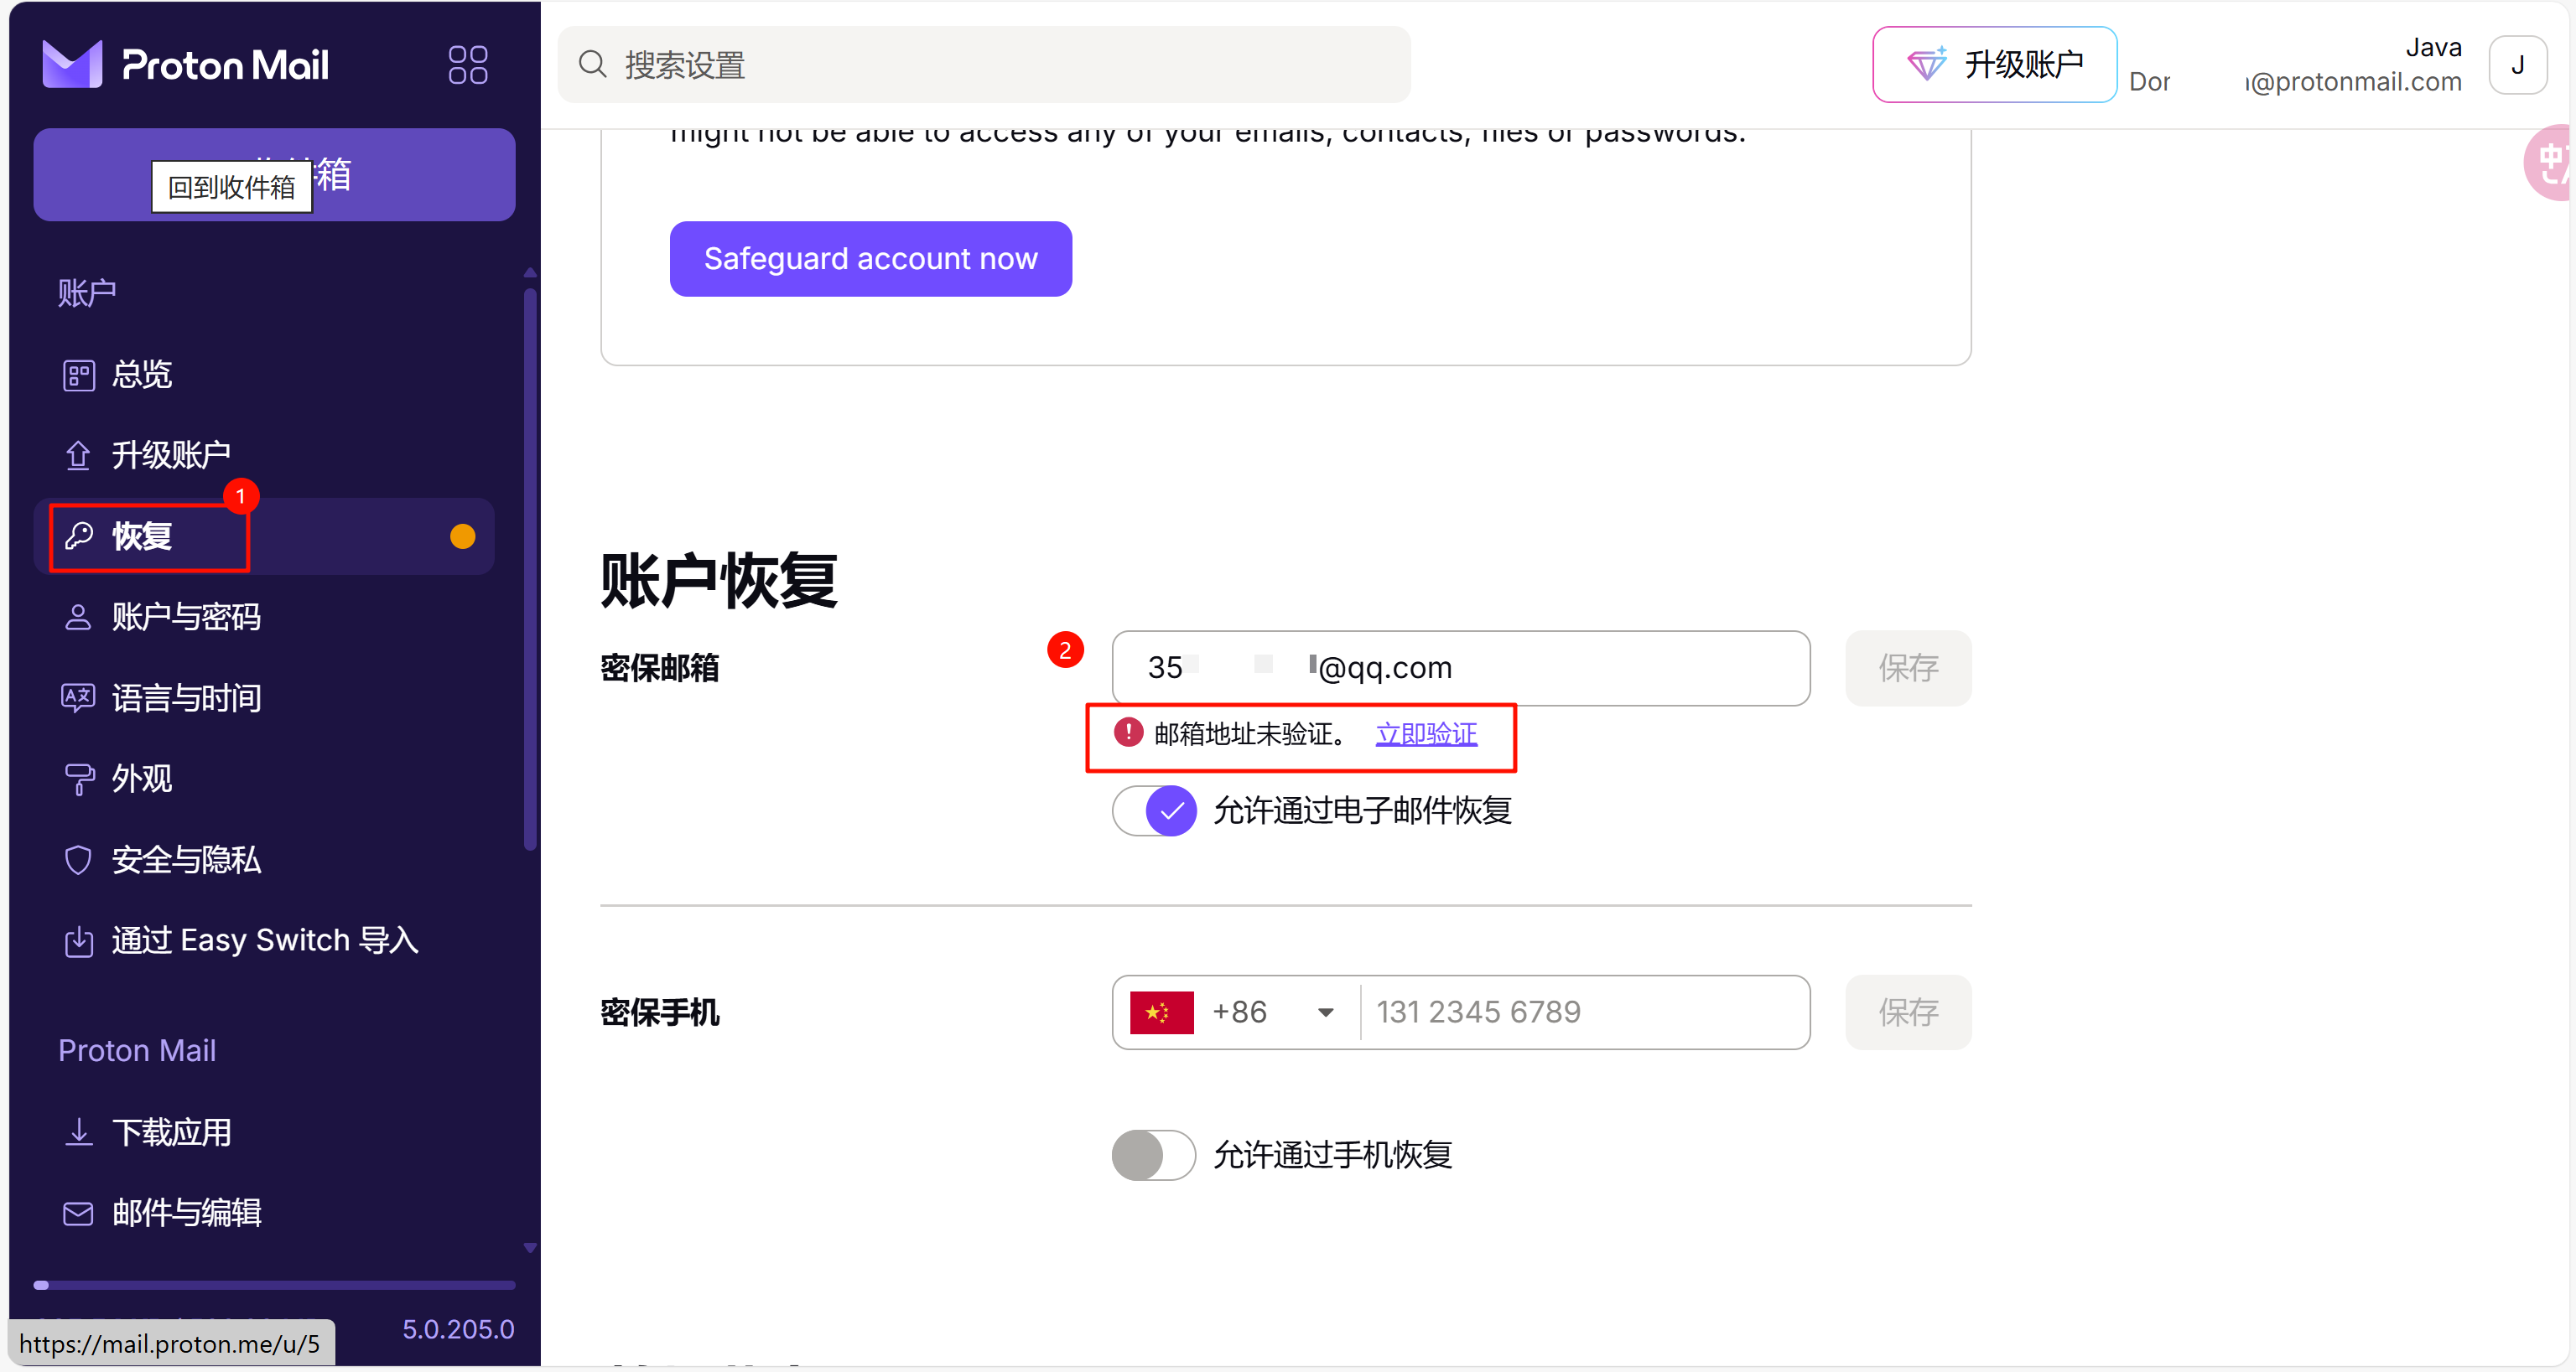Click the storage usage progress bar

tap(274, 1285)
